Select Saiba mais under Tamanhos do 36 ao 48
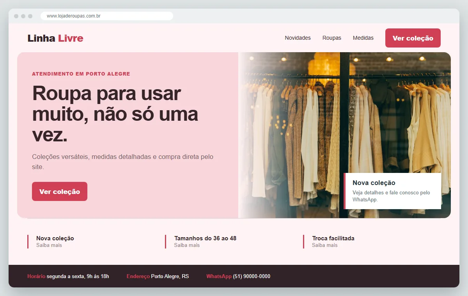This screenshot has height=296, width=468. [x=187, y=245]
